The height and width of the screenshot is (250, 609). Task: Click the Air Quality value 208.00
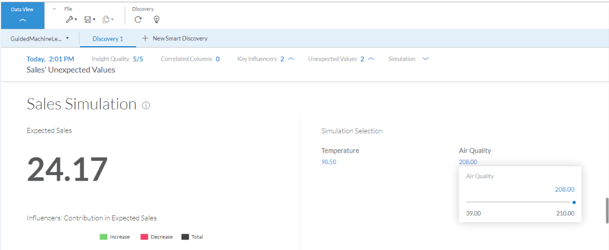(x=468, y=162)
